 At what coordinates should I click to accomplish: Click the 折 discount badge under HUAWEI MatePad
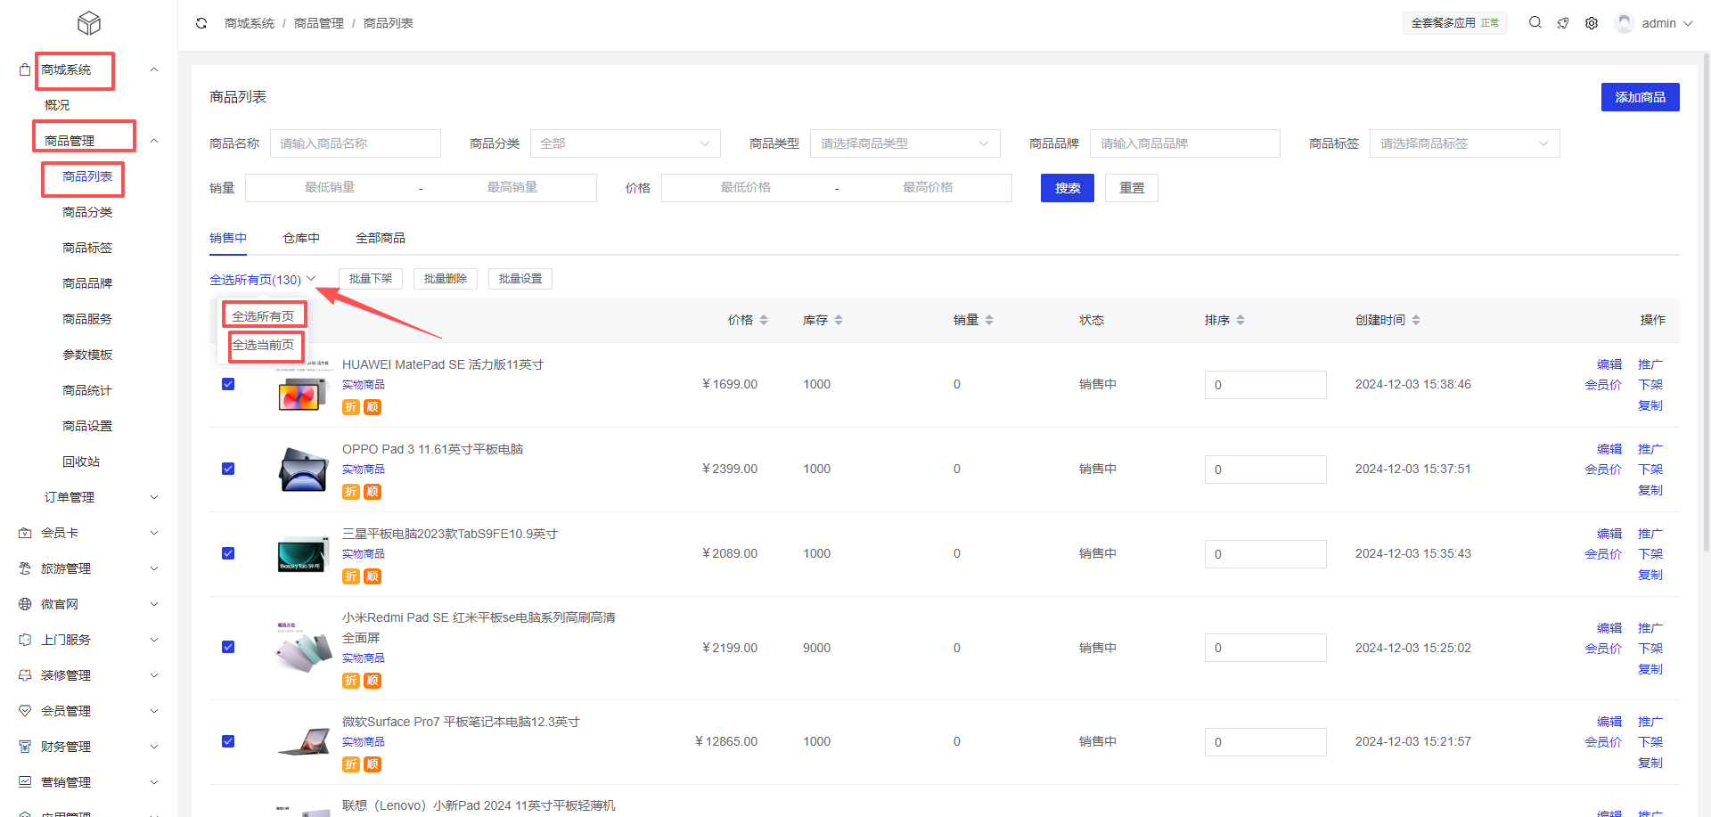[x=351, y=407]
